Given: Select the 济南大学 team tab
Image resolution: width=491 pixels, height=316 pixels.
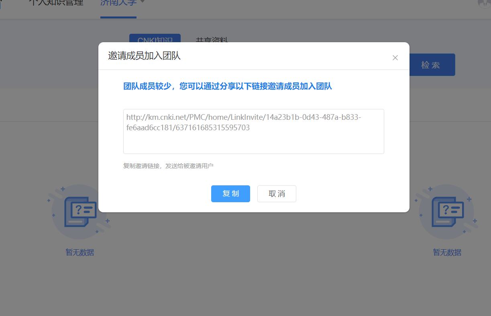Looking at the screenshot, I should pyautogui.click(x=118, y=3).
